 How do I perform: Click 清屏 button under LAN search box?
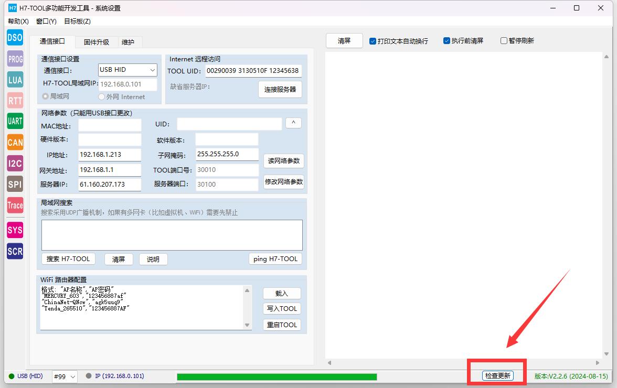pyautogui.click(x=119, y=260)
